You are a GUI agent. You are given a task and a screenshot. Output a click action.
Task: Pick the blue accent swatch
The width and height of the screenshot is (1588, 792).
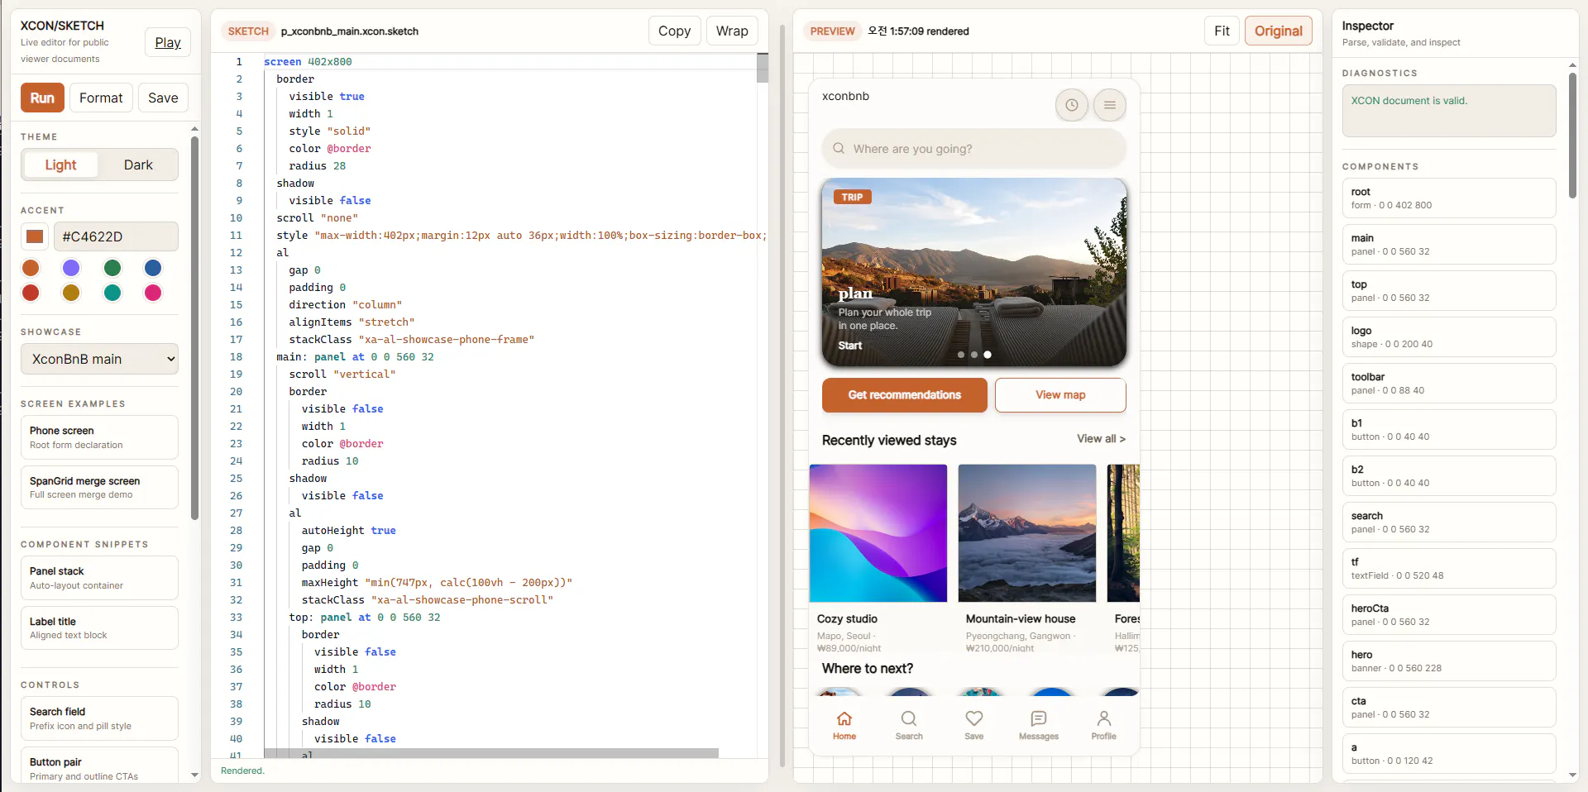[153, 268]
